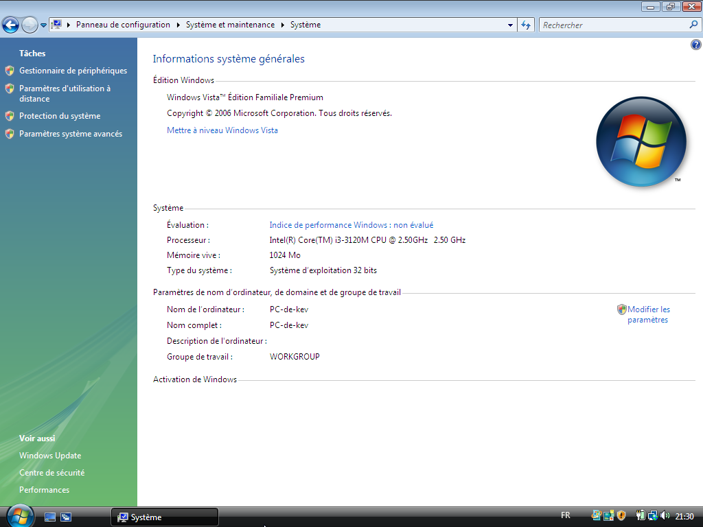Viewport: 703px width, 527px height.
Task: Select the Système breadcrumb item
Action: coord(306,25)
